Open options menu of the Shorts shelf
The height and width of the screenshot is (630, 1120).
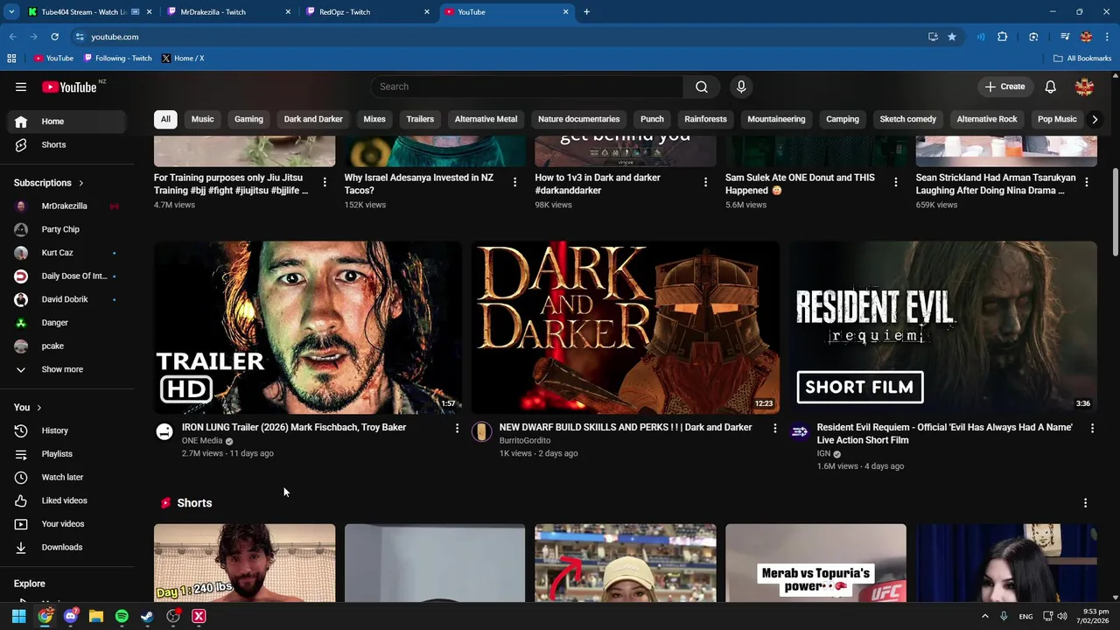[x=1085, y=503]
